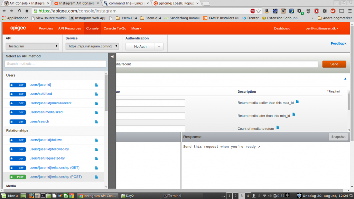Select users/{user-id}/relationship (POST) method
This screenshot has height=199, width=354.
pos(56,177)
